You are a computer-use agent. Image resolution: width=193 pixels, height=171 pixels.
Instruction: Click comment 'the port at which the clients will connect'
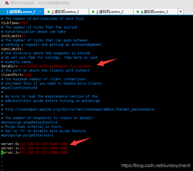(47, 71)
